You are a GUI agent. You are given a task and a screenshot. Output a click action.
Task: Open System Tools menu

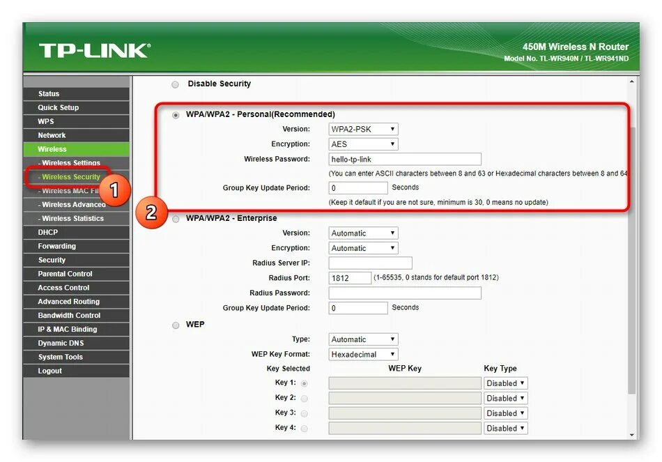coord(77,357)
